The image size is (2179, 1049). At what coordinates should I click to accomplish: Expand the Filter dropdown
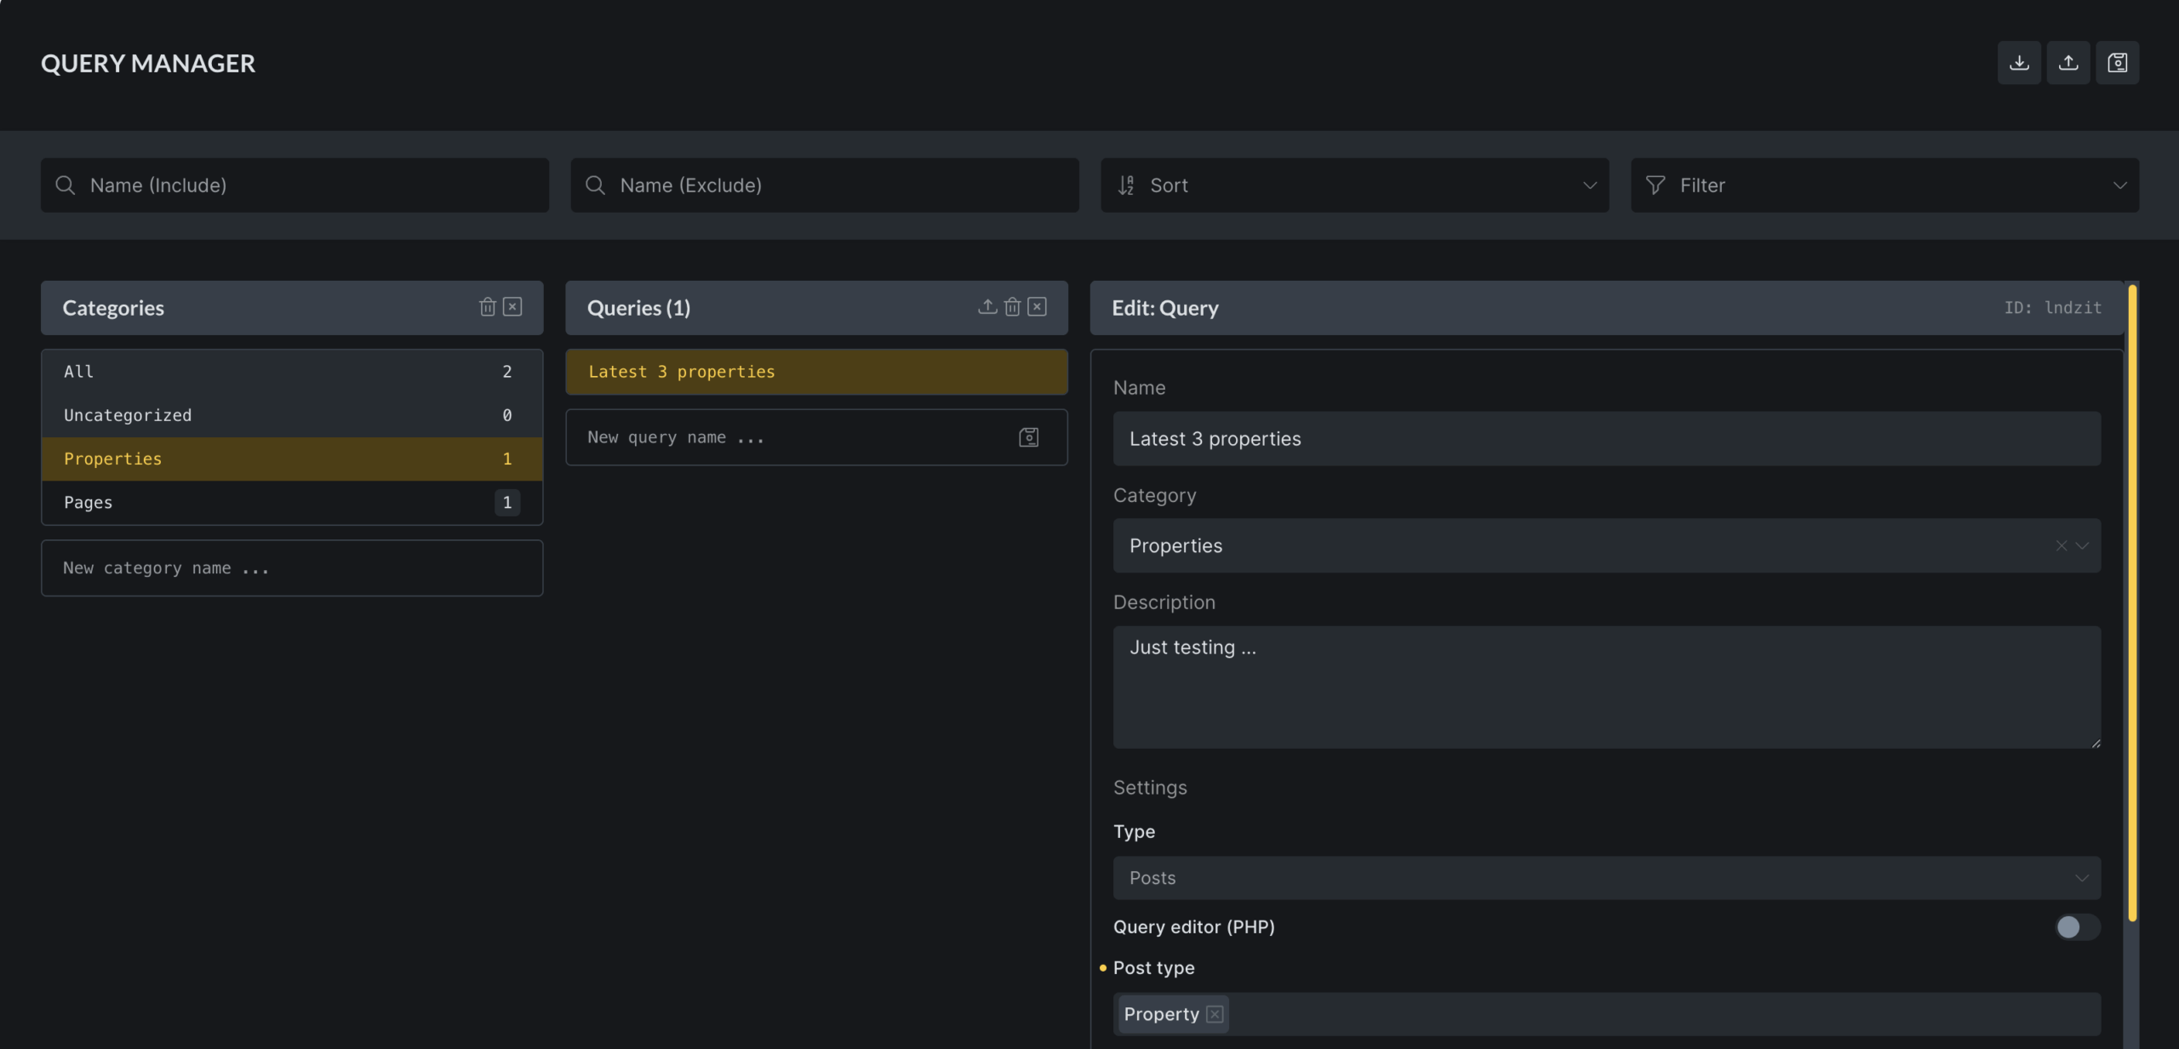click(x=1884, y=185)
